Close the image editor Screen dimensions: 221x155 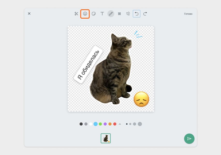point(29,14)
